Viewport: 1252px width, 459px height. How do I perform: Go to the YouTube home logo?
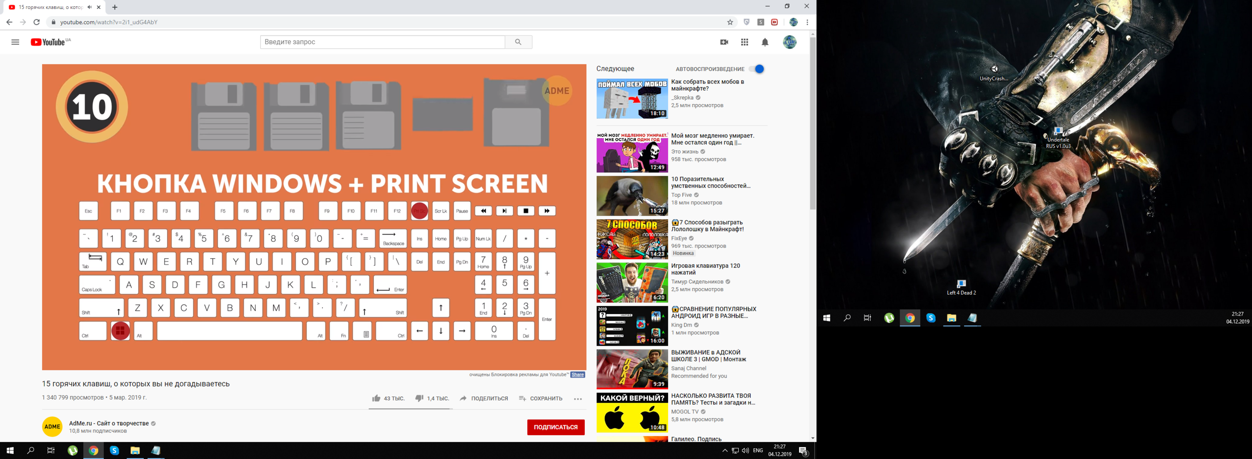[x=48, y=42]
